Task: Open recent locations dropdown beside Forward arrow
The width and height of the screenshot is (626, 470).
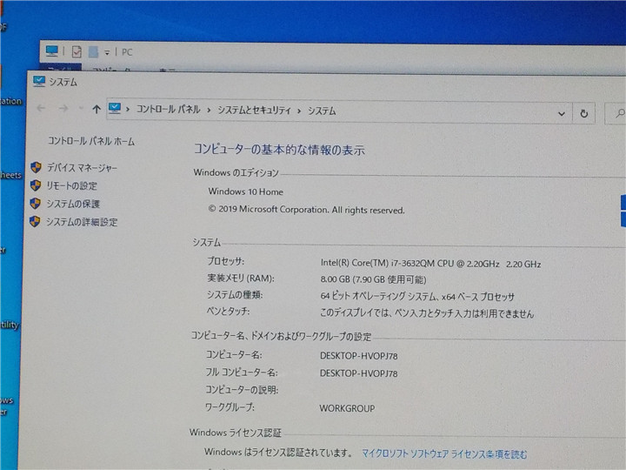Action: pyautogui.click(x=81, y=108)
